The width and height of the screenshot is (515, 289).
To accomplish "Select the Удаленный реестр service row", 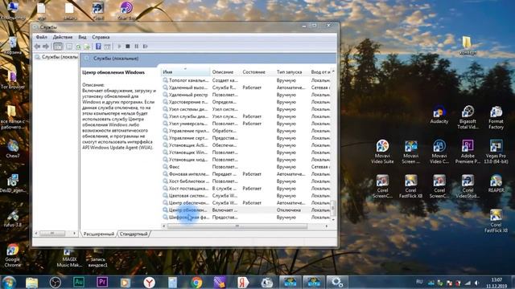I will [246, 95].
